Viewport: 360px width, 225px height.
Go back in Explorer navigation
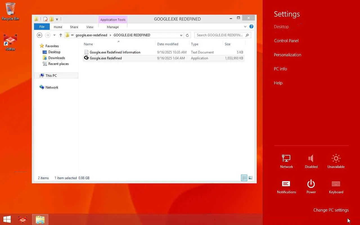pyautogui.click(x=40, y=35)
